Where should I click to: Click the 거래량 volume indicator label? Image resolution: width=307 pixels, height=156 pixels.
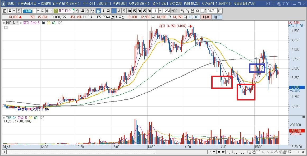click(x=11, y=118)
